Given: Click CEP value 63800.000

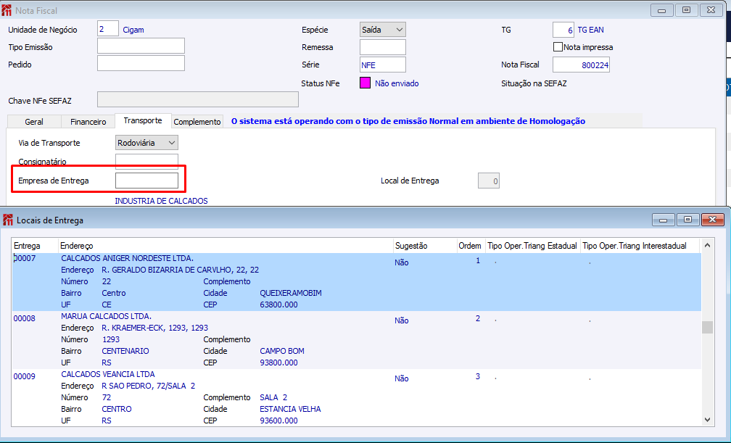Looking at the screenshot, I should coord(278,305).
